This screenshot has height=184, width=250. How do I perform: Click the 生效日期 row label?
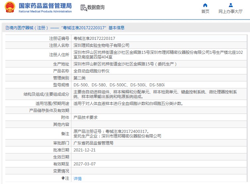click(61, 157)
